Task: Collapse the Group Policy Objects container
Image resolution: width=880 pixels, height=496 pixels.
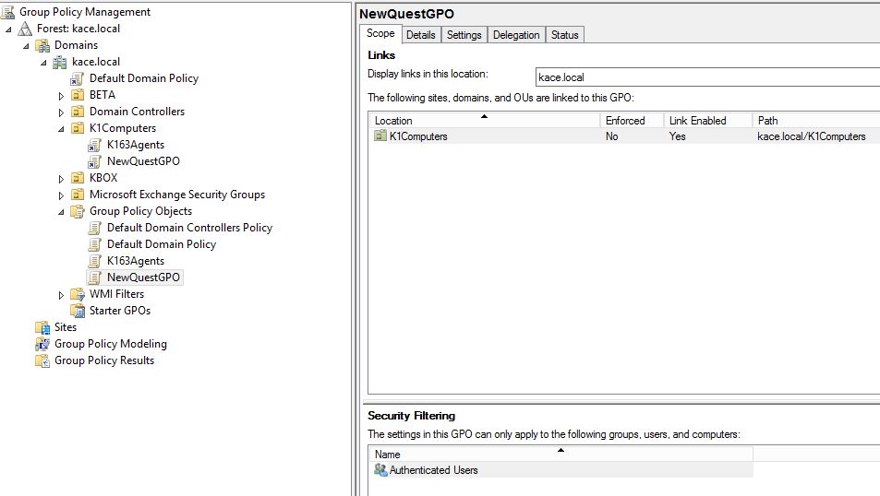Action: click(61, 212)
